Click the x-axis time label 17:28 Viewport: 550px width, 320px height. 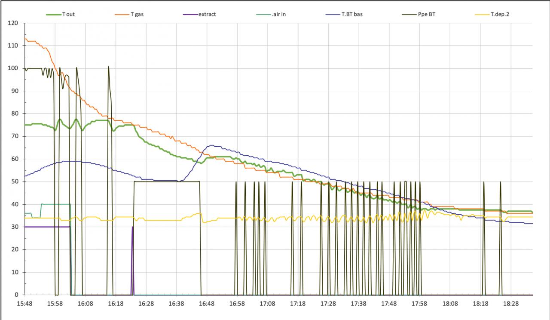pos(328,304)
